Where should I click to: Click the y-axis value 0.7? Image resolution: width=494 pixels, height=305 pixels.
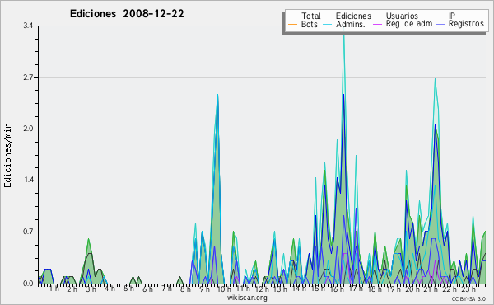click(28, 232)
